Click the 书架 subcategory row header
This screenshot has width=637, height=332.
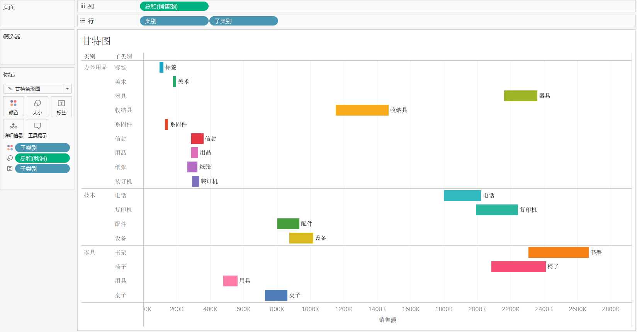coord(121,253)
